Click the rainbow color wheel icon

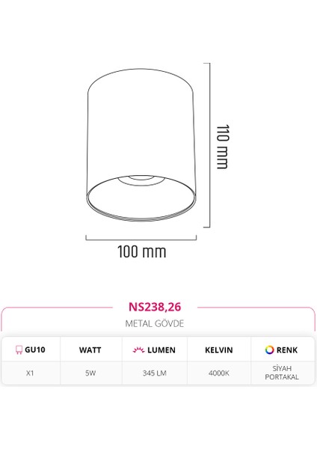click(269, 349)
